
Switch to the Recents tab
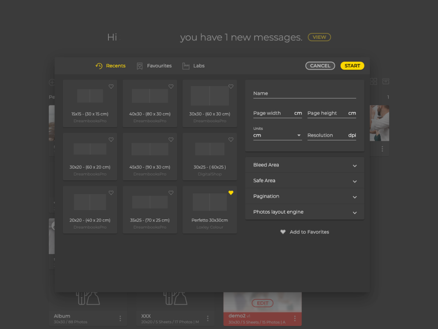110,66
